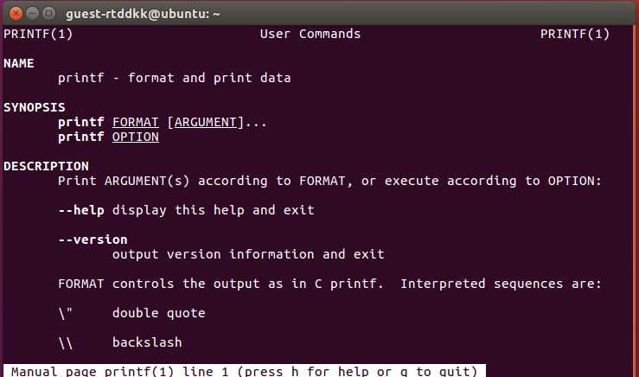
Task: Click the PRINTF(1) header at top right
Action: [x=575, y=35]
